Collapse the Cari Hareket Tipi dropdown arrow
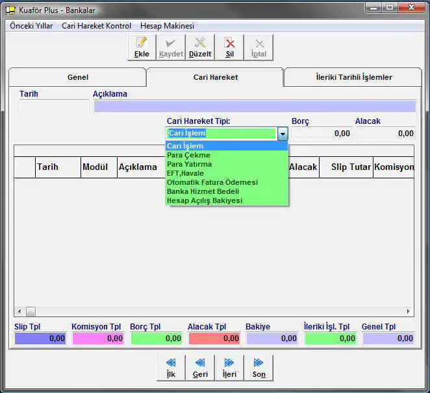 [x=283, y=134]
